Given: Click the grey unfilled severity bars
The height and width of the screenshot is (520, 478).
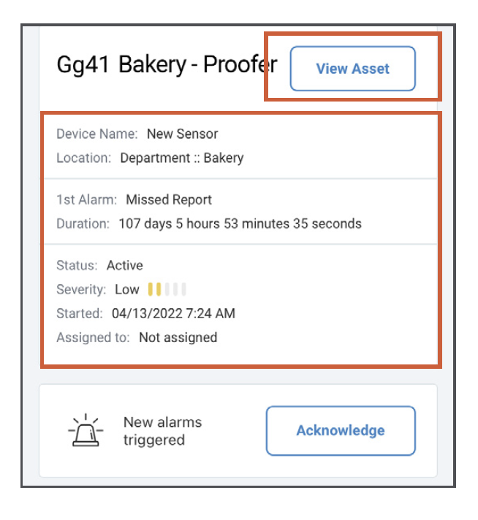Looking at the screenshot, I should (175, 289).
